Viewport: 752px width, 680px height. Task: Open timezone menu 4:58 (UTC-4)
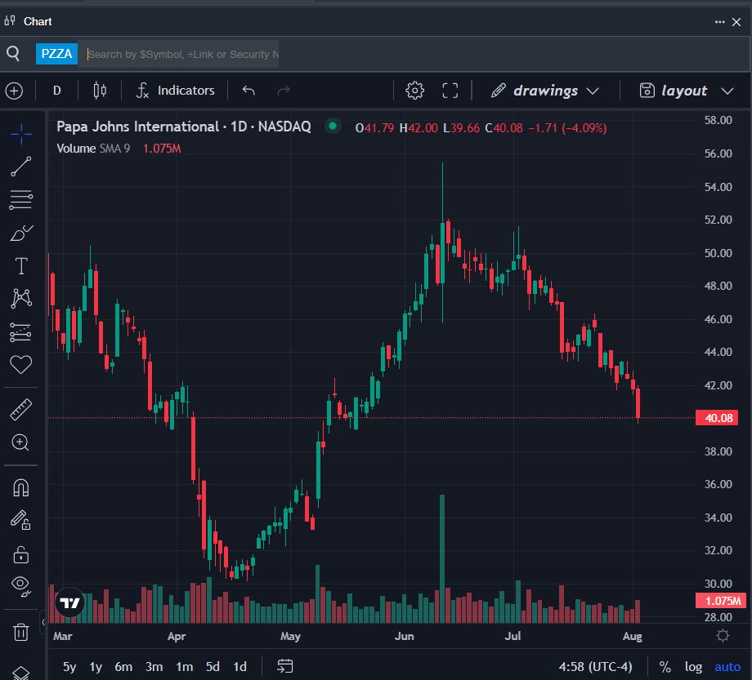(x=595, y=667)
